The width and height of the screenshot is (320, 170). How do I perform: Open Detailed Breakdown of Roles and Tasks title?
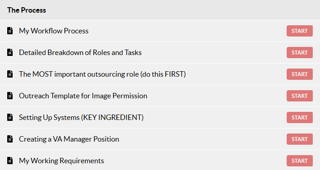click(x=80, y=52)
